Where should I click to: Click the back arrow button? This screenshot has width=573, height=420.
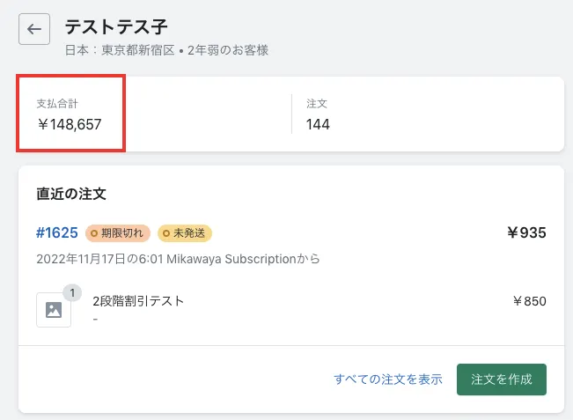click(x=34, y=29)
